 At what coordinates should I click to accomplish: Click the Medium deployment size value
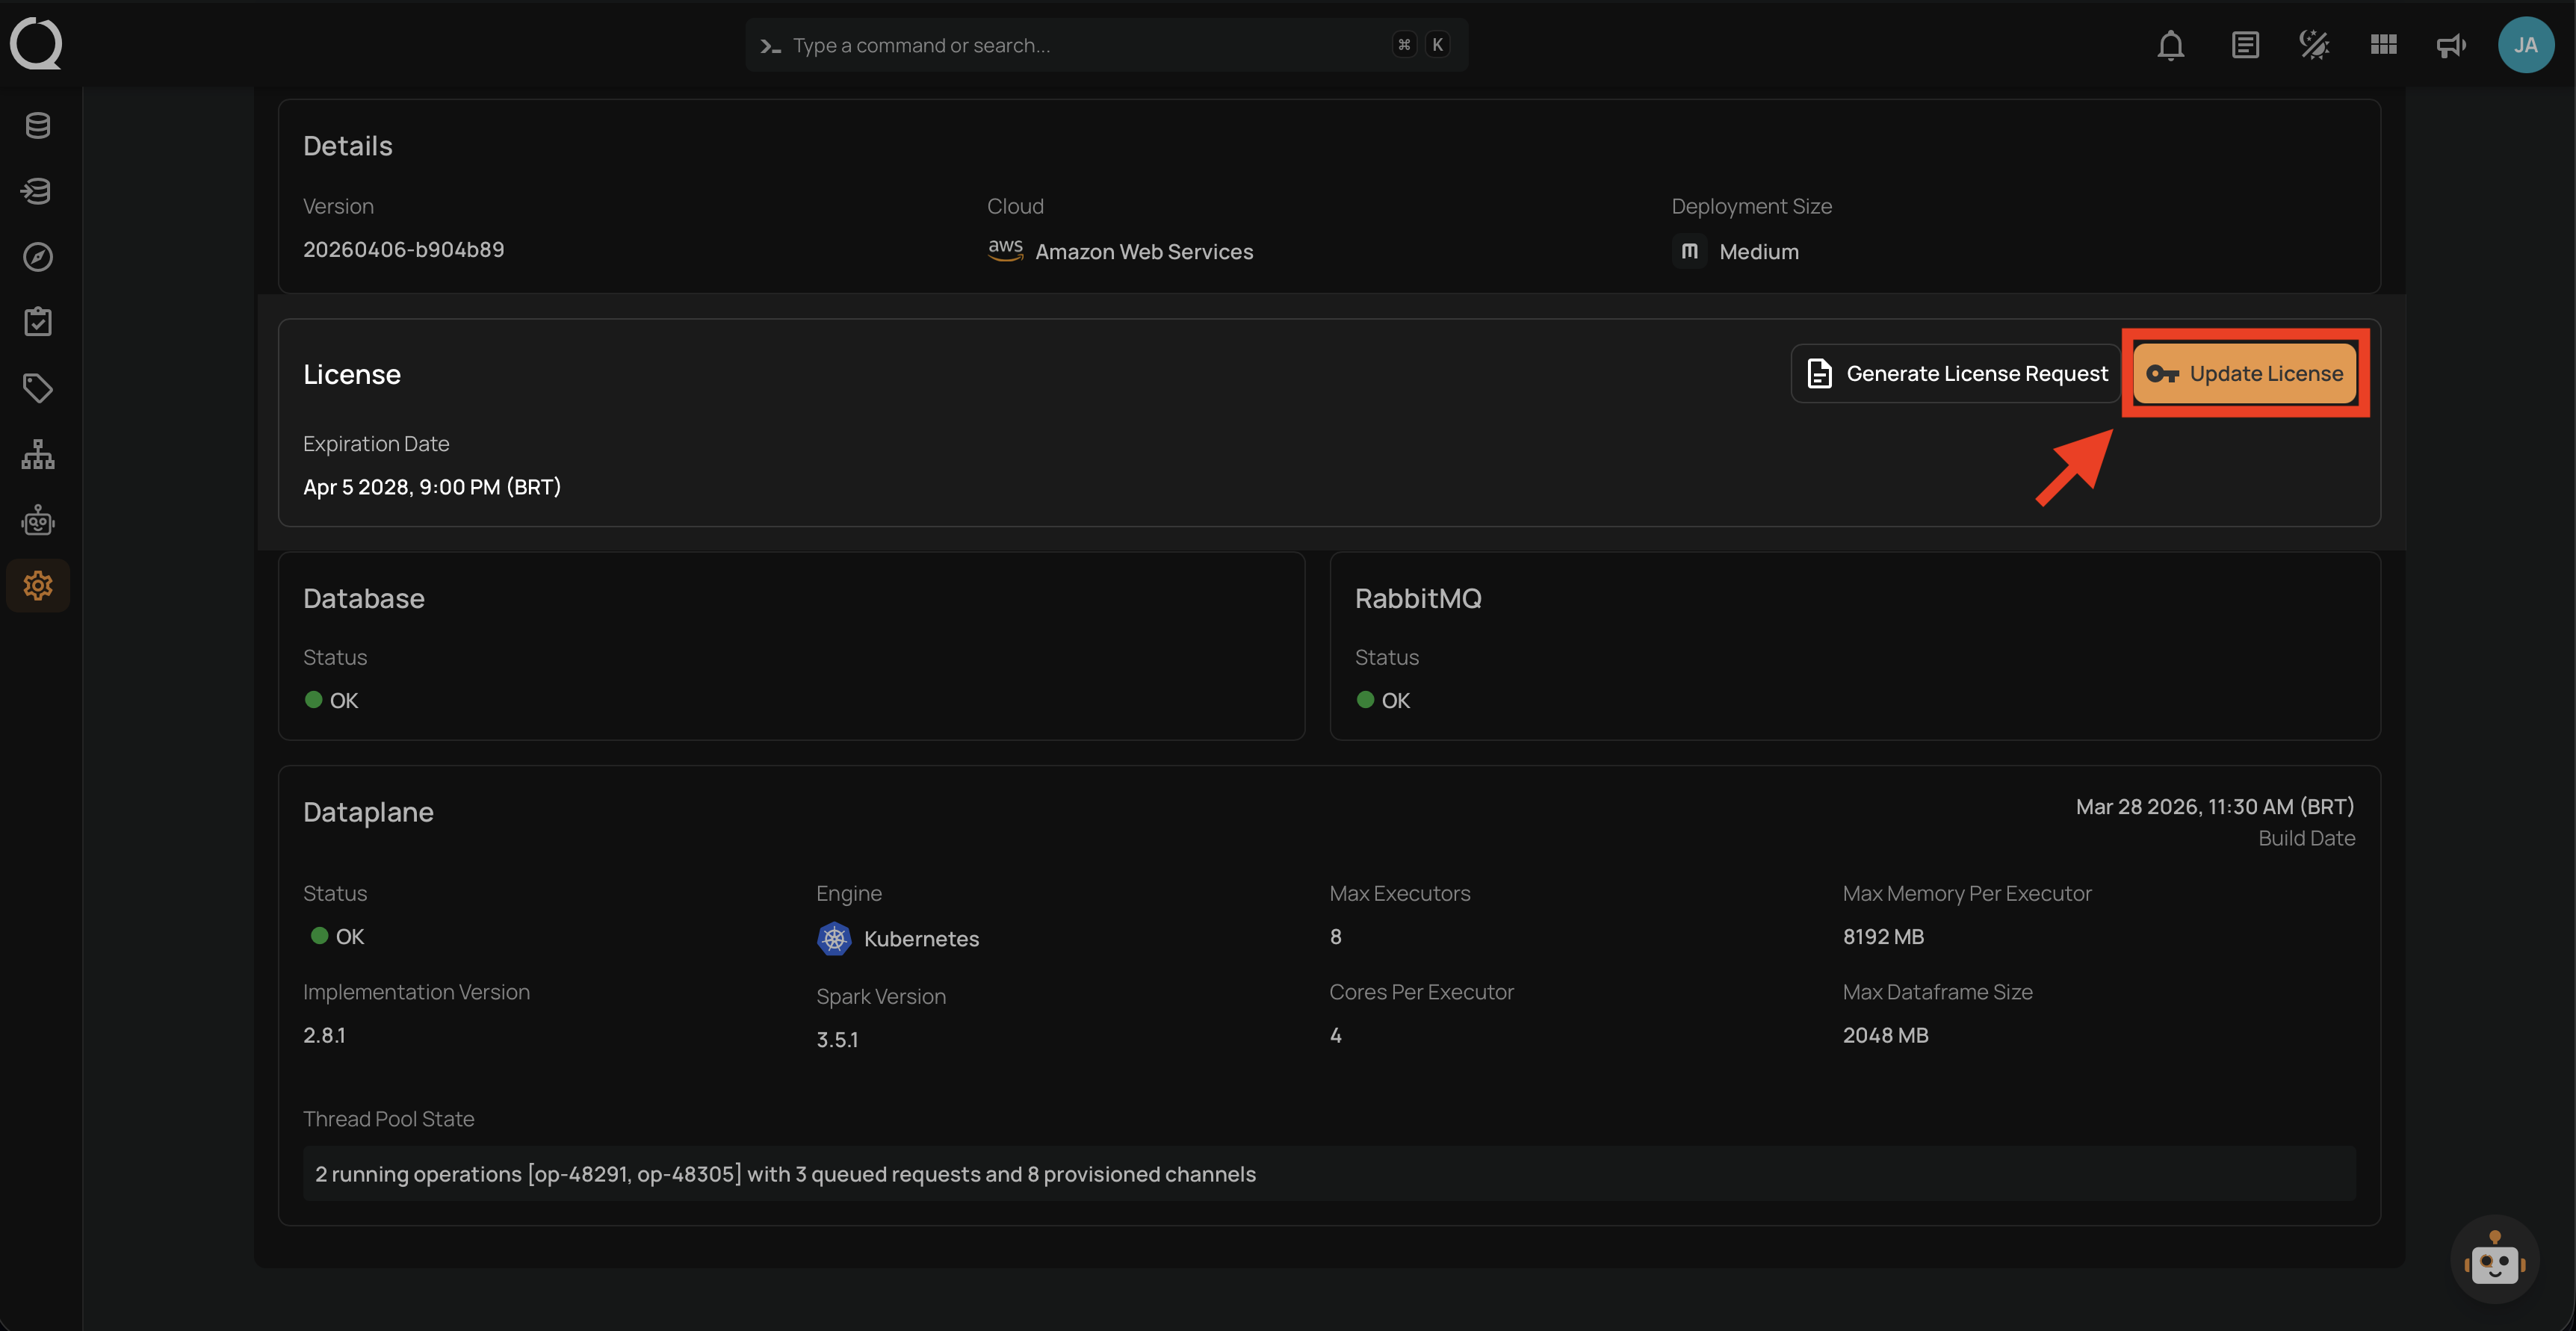pyautogui.click(x=1759, y=252)
